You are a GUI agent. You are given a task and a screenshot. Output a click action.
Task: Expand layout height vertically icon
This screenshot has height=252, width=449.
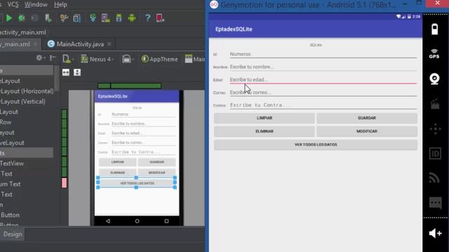(77, 72)
